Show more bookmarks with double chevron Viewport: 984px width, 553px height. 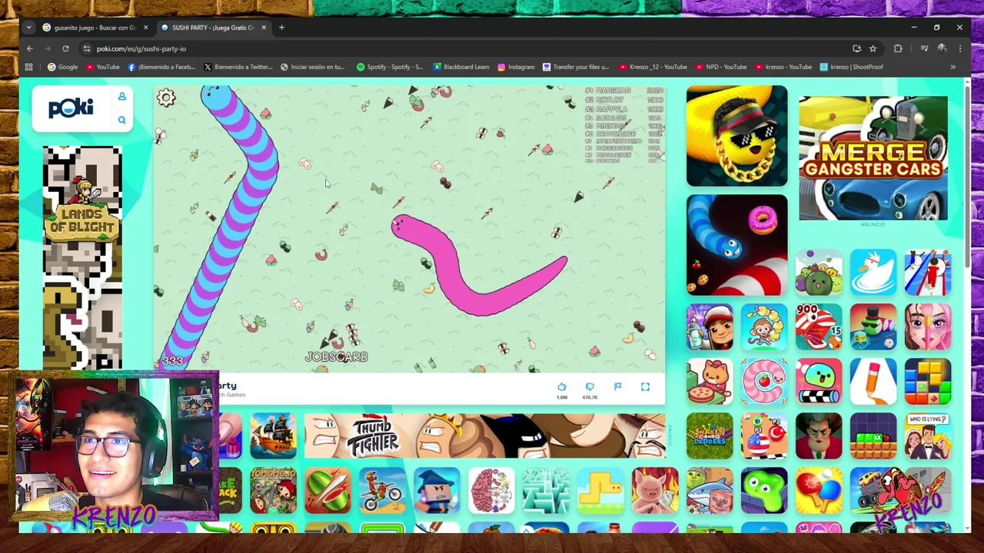952,67
